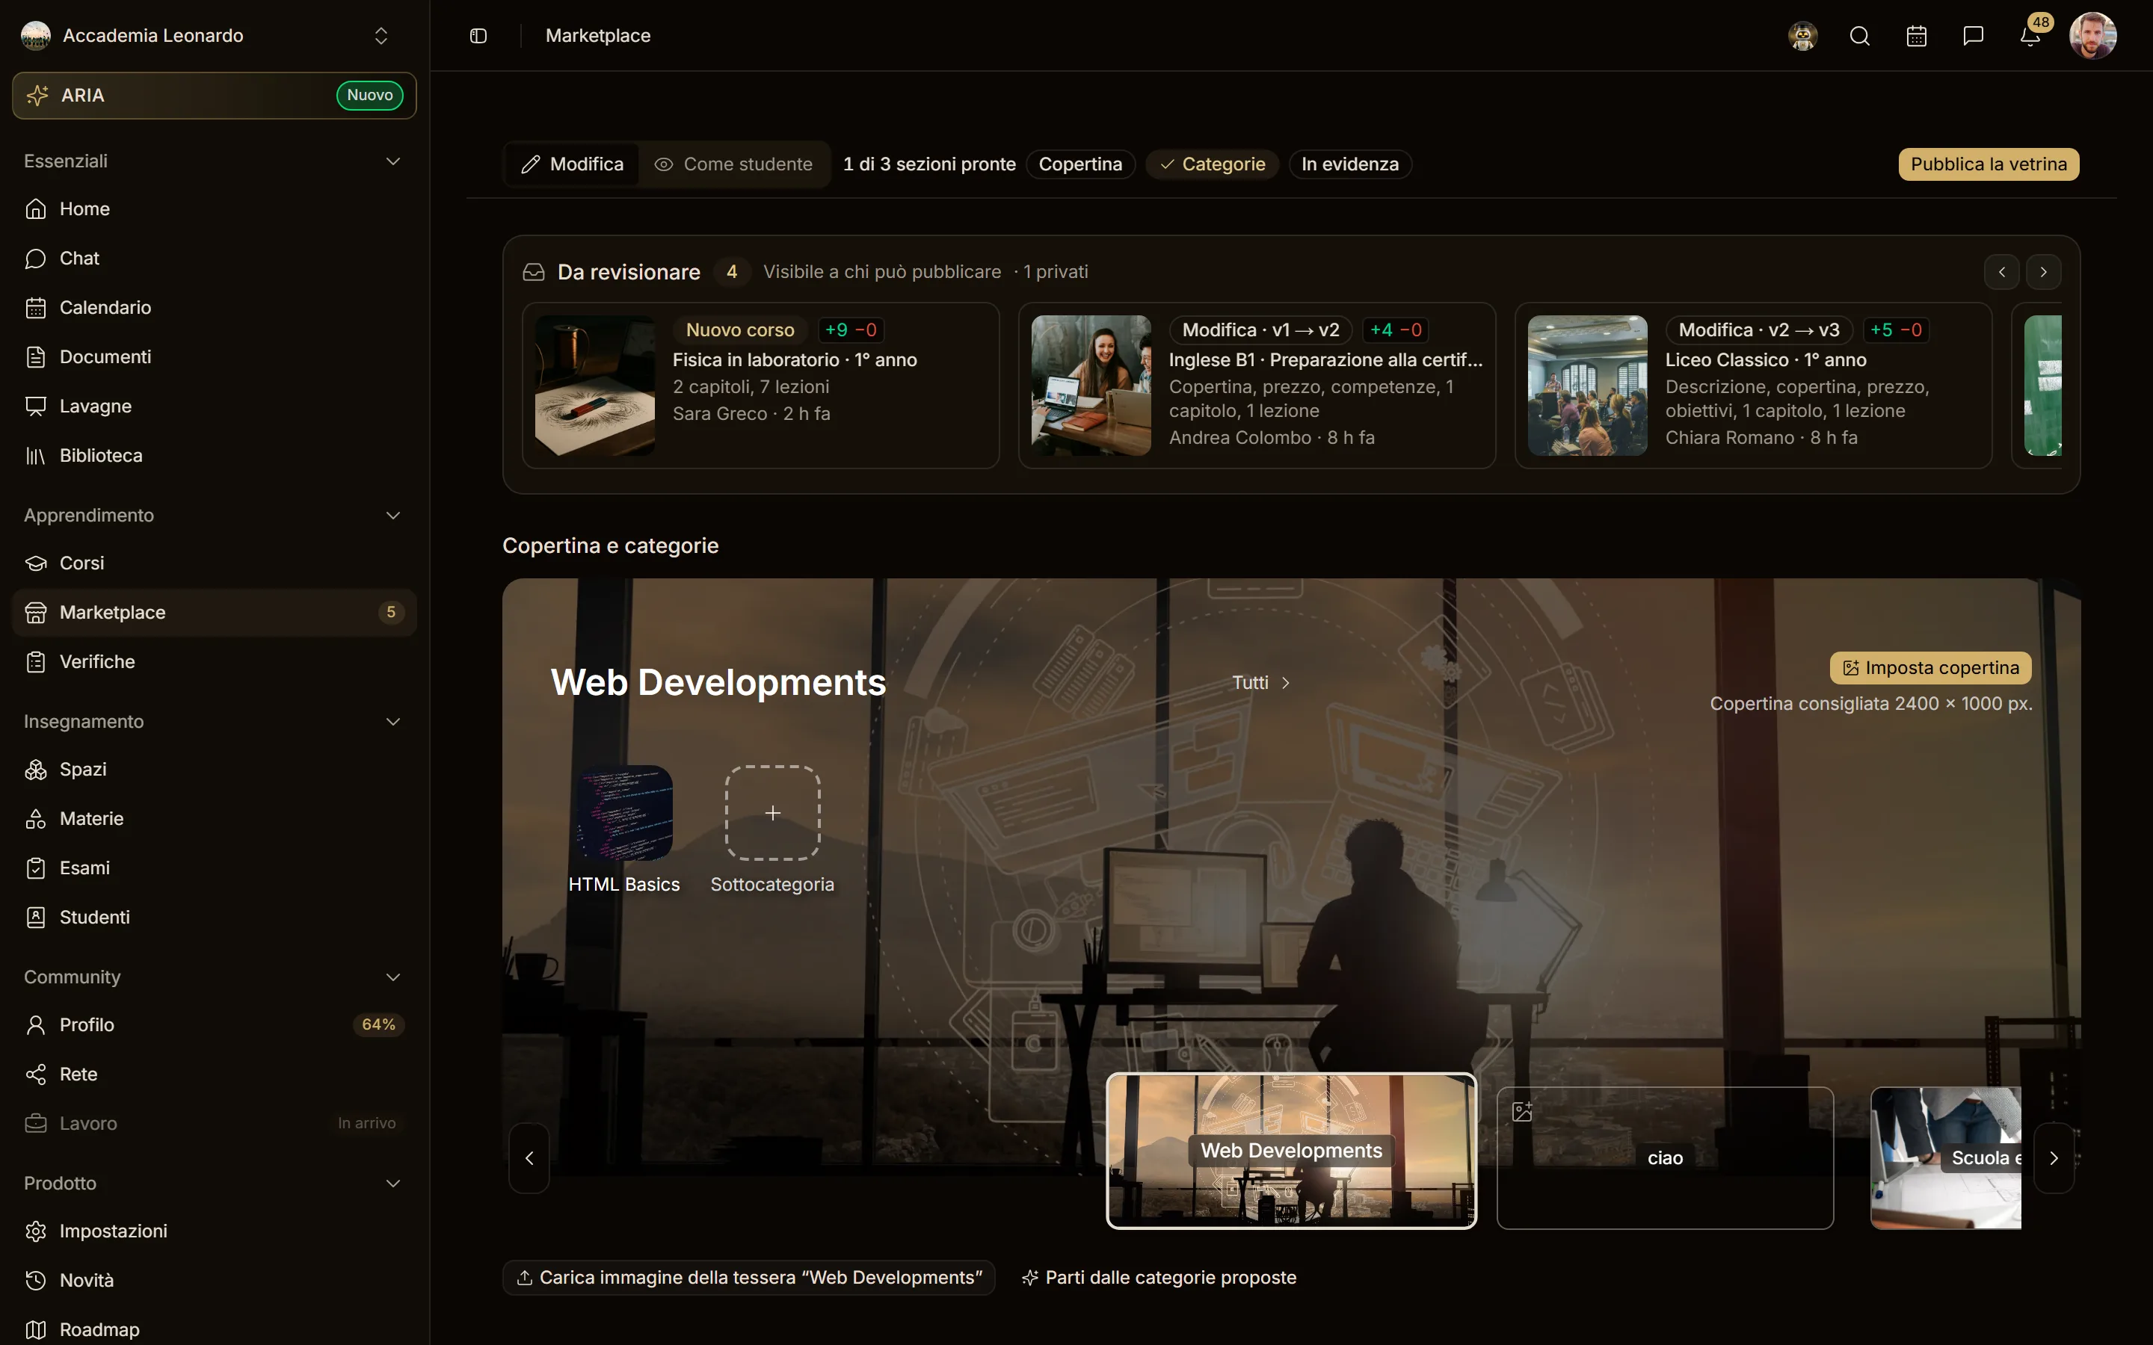This screenshot has height=1345, width=2153.
Task: Click Pubblica la vetrina button
Action: click(x=1989, y=164)
